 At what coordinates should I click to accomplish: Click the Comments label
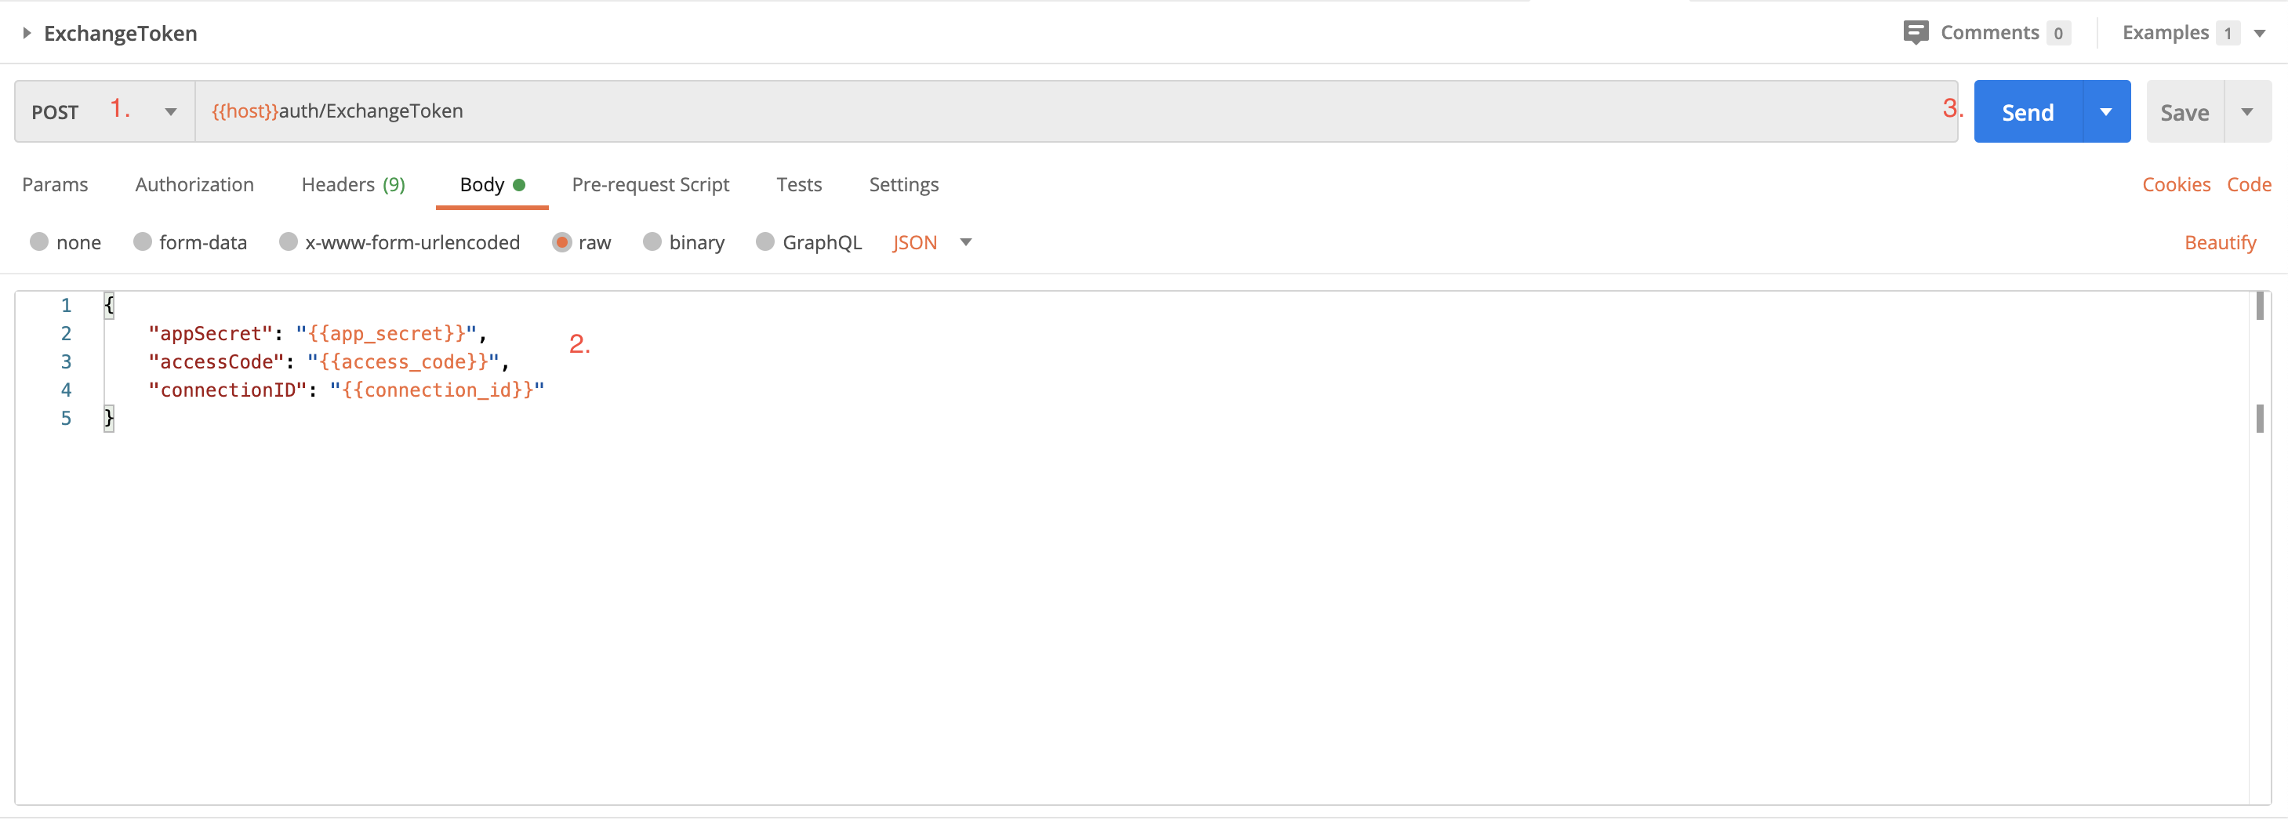[x=1989, y=33]
